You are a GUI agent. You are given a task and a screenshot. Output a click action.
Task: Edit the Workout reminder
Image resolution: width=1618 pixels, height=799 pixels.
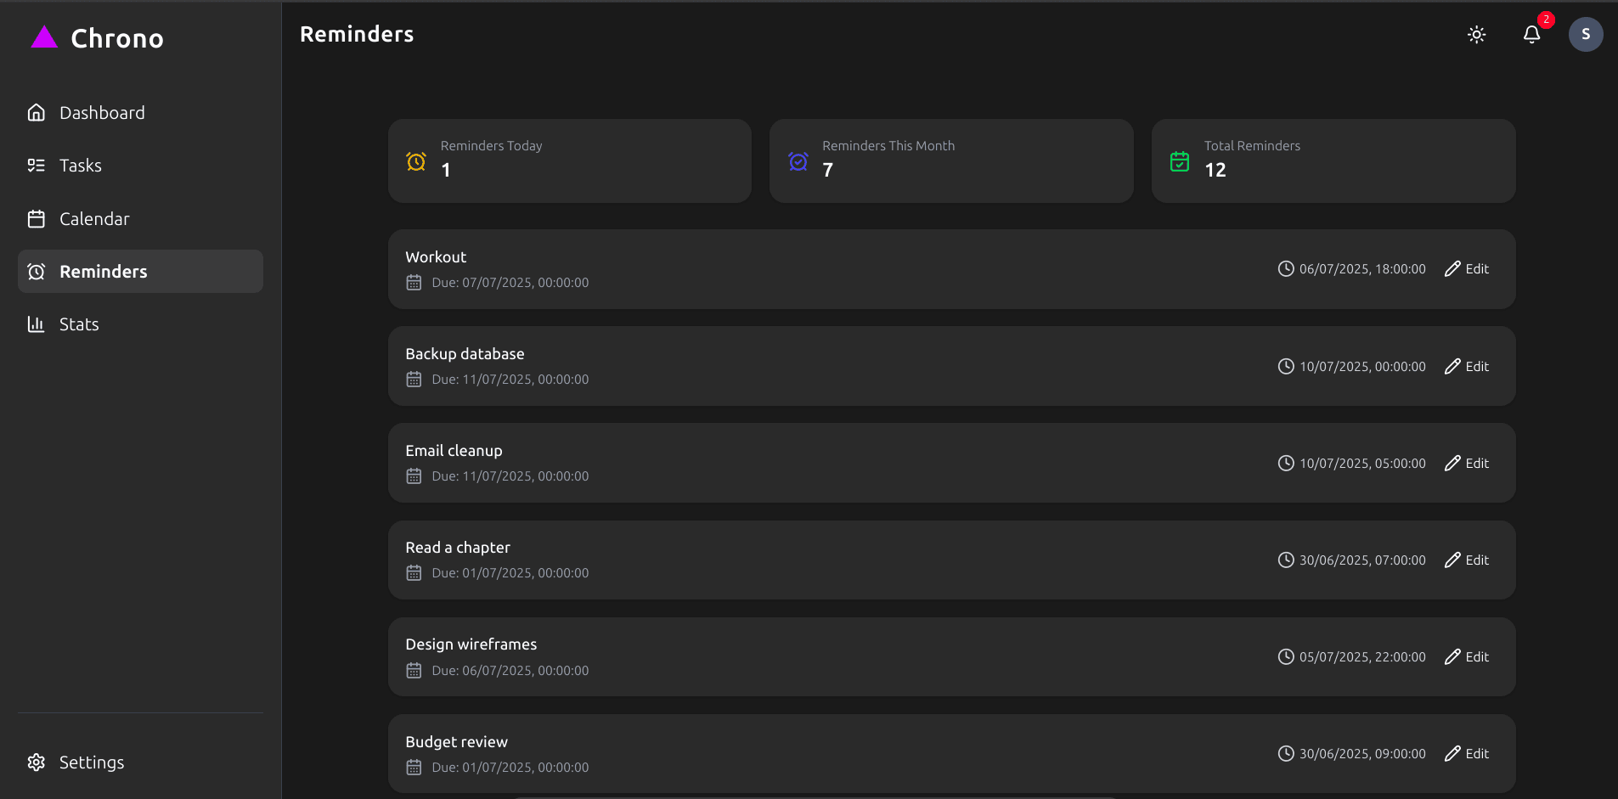point(1467,269)
